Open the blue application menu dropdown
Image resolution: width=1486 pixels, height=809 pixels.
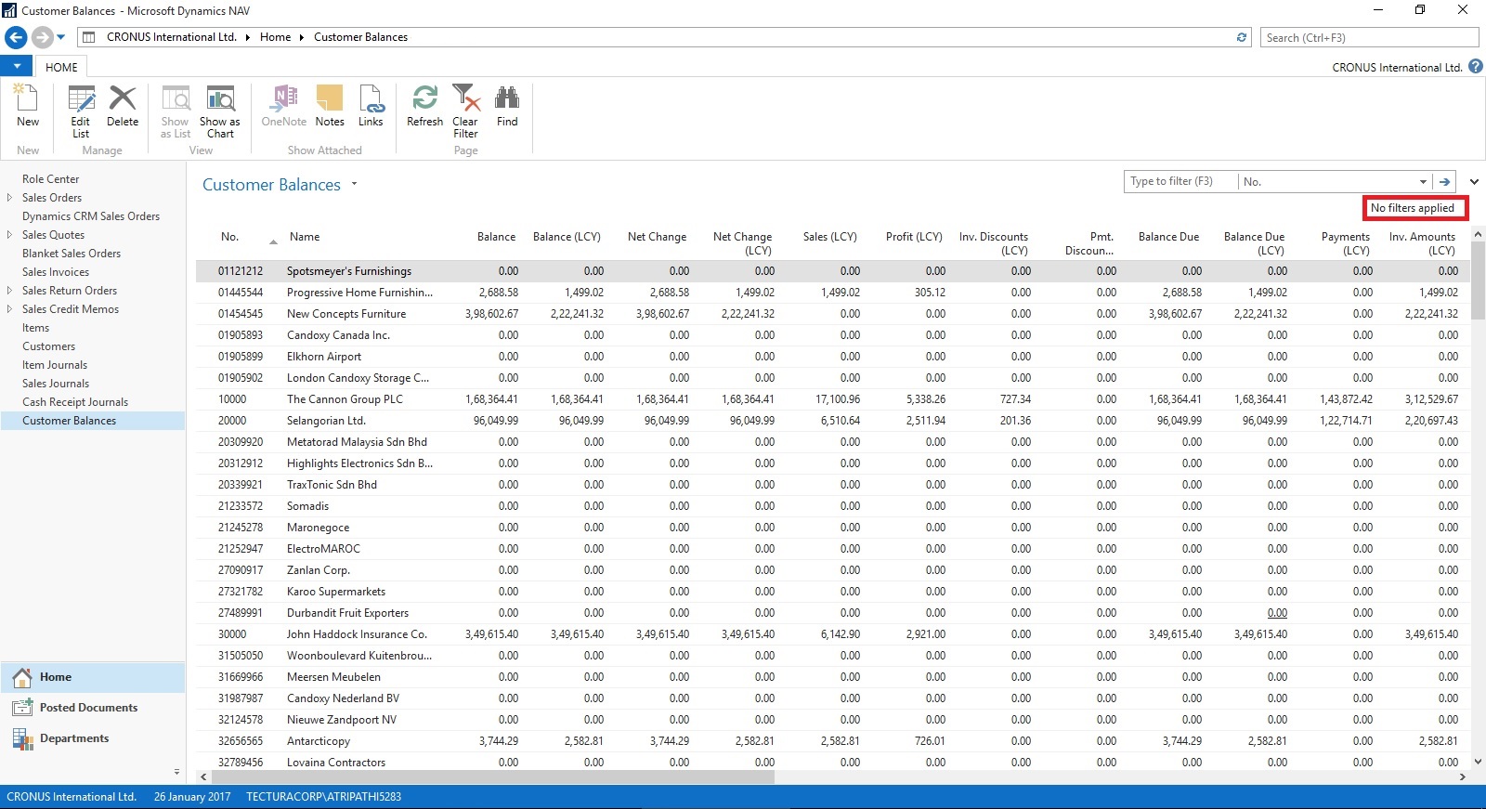click(17, 67)
